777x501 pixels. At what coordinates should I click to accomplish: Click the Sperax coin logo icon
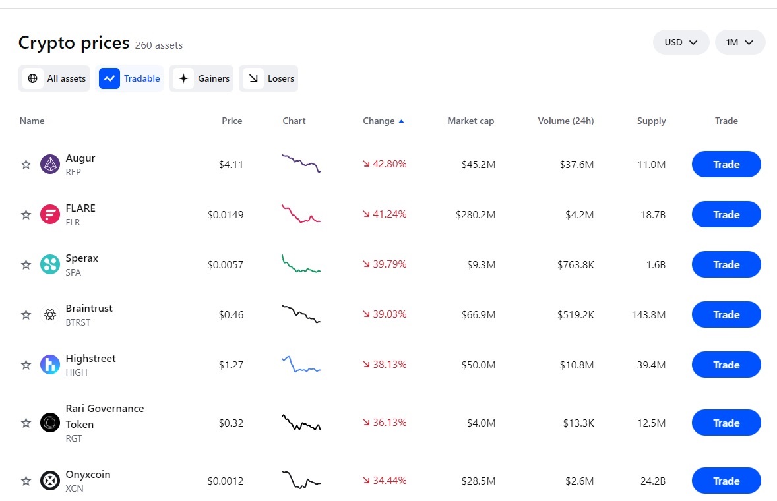pyautogui.click(x=50, y=264)
